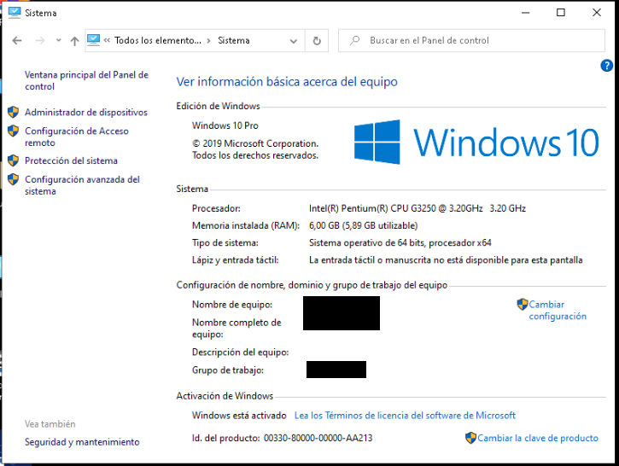619x466 pixels.
Task: Click the Sistema window title icon
Action: (15, 13)
